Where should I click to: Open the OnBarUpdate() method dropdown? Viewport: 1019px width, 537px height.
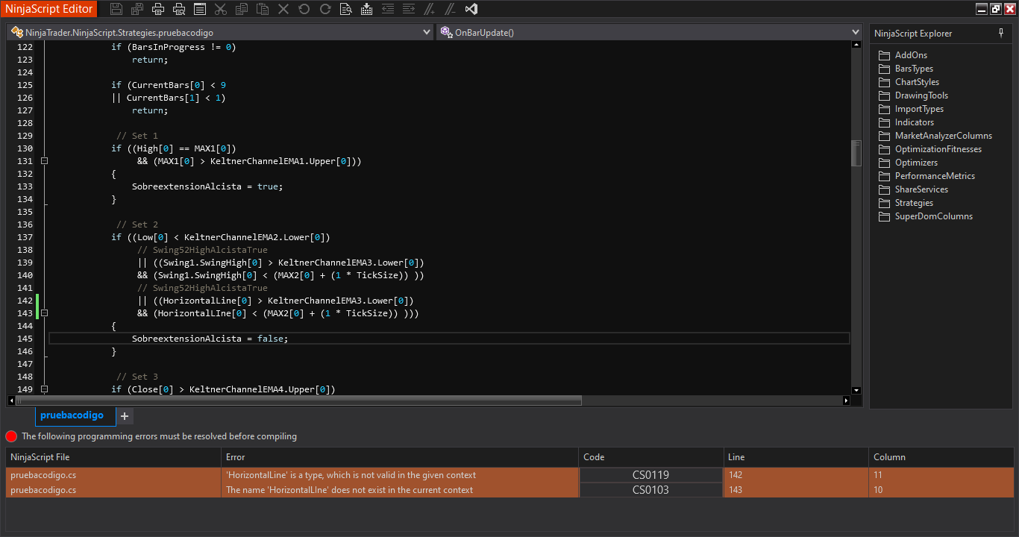coord(855,32)
